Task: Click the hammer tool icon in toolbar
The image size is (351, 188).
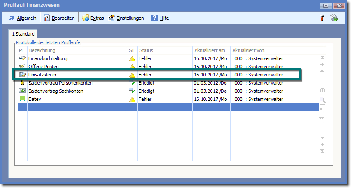Action: tap(321, 18)
